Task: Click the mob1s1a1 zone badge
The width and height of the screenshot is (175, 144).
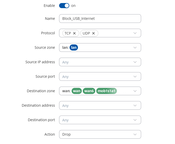Action: pos(106,91)
